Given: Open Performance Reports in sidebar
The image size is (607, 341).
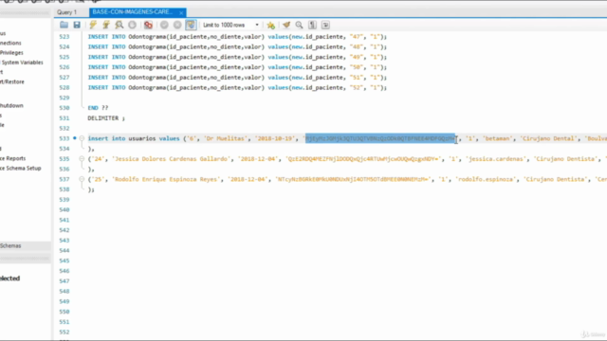Looking at the screenshot, I should point(12,158).
